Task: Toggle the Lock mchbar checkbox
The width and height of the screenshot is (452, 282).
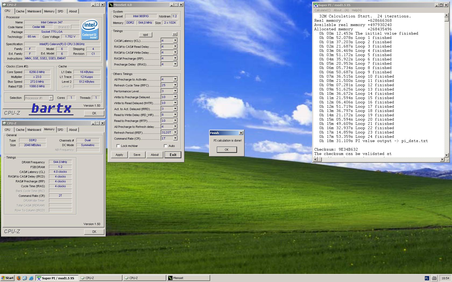Action: [x=118, y=146]
